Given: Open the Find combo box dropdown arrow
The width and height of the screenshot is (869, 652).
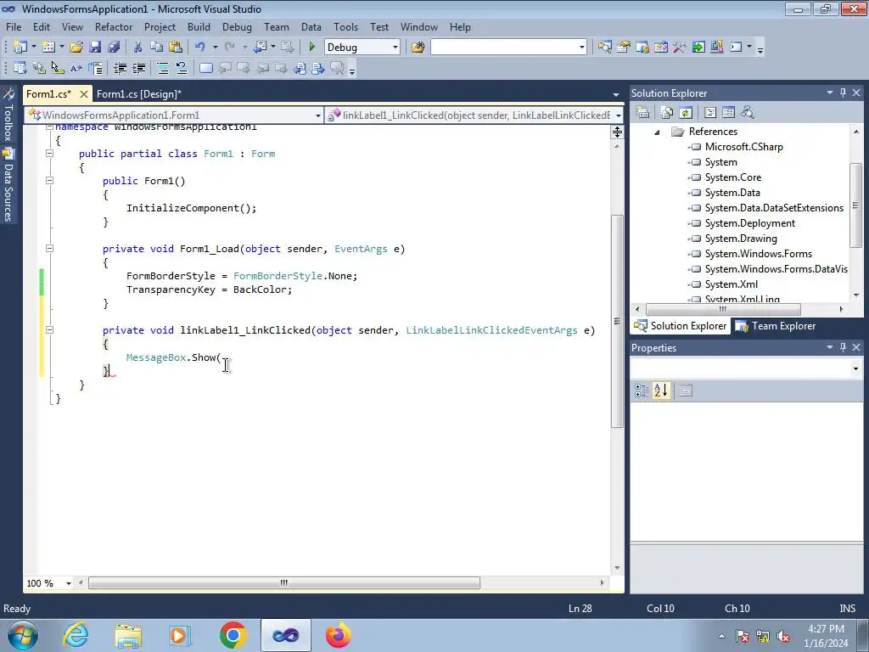Looking at the screenshot, I should point(582,48).
